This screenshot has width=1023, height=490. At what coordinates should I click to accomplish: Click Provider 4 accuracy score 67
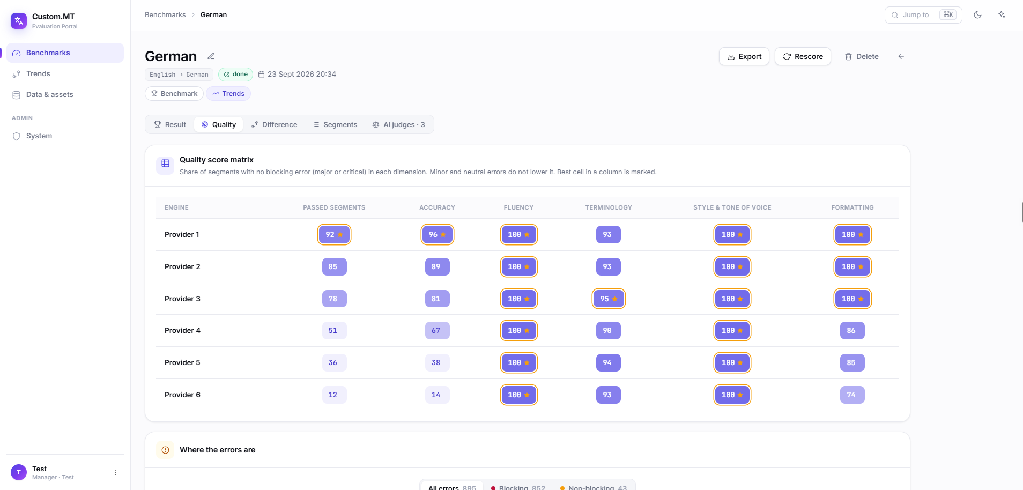point(437,331)
